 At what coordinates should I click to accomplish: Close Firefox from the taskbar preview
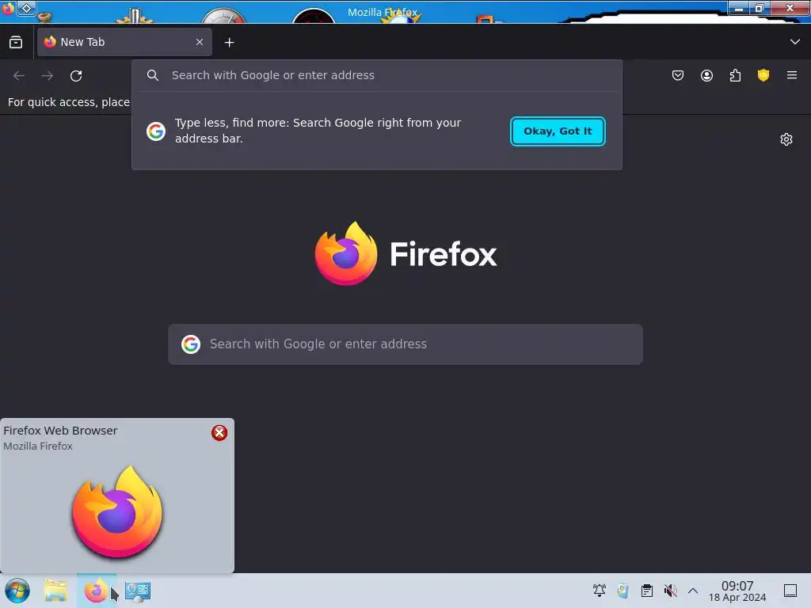(219, 433)
